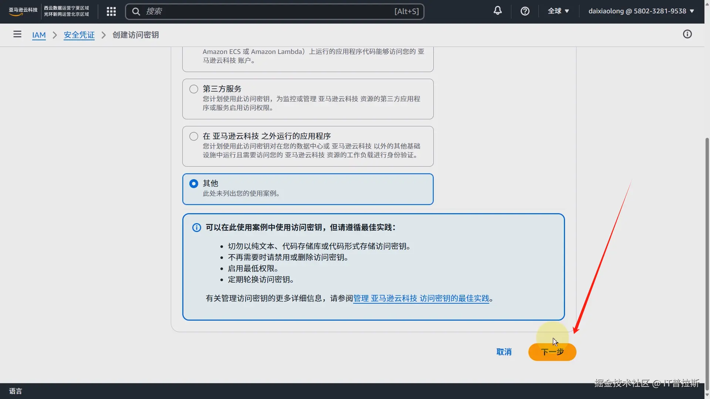Select the 第三方服务 radio option
710x399 pixels.
click(x=194, y=89)
